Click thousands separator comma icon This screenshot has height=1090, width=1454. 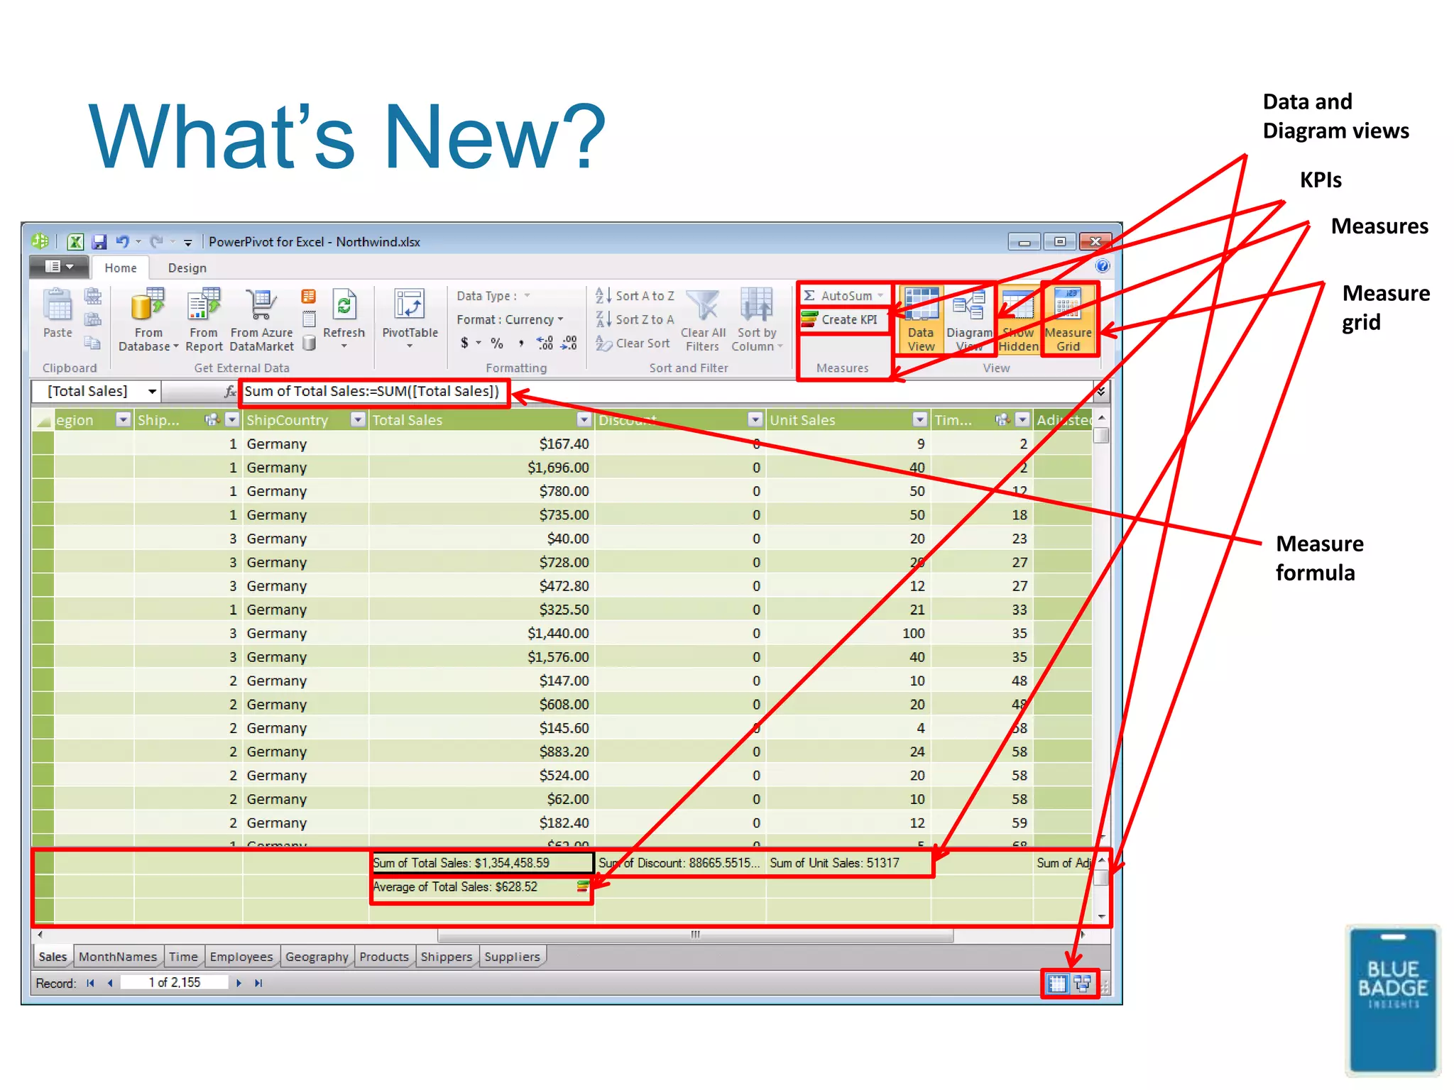coord(521,343)
